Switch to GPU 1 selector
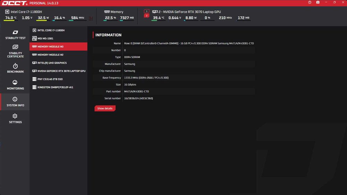 (146, 11)
